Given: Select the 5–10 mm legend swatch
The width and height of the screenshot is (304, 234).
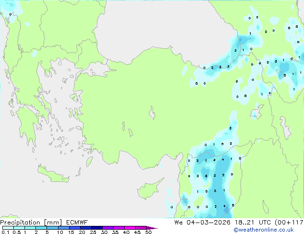Looking at the screenshot, I should coord(52,228).
